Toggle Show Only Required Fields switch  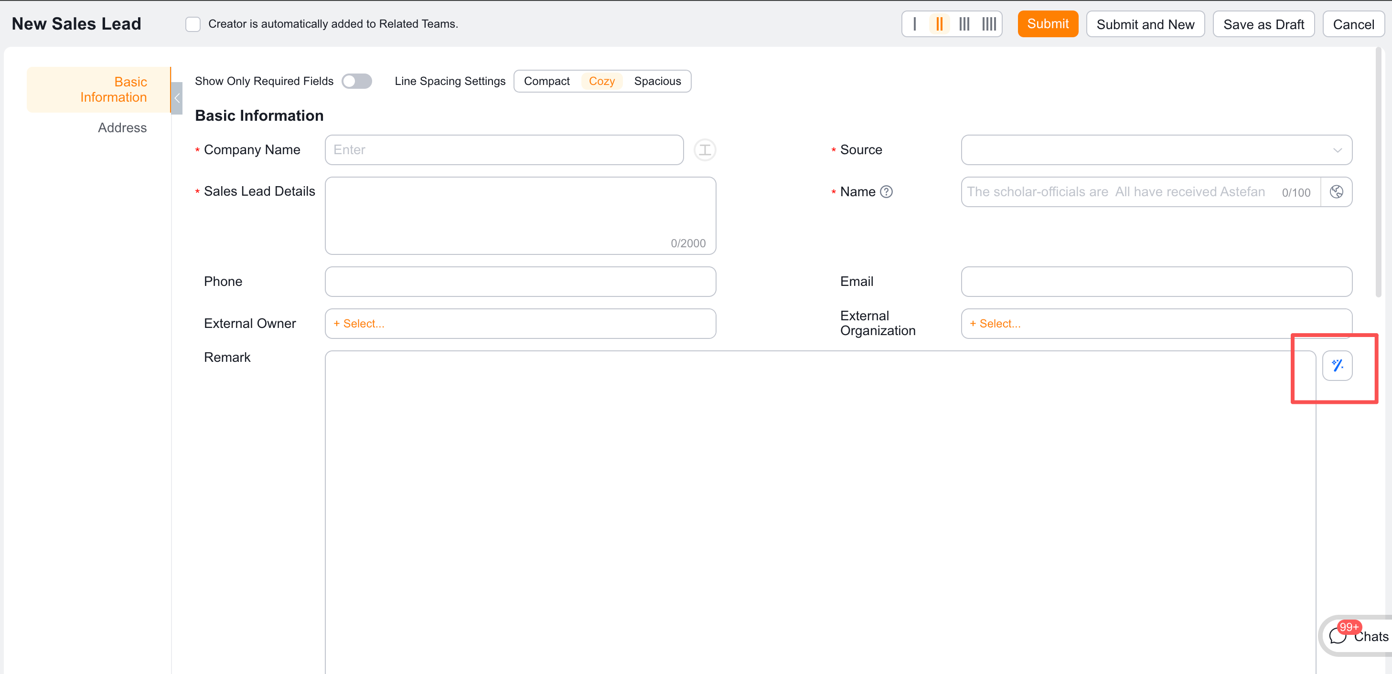(x=357, y=81)
